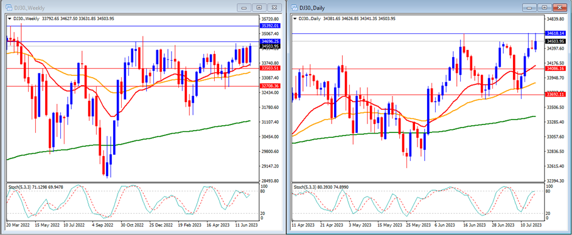Click the 4 Sep 2022 date label

coord(103,225)
